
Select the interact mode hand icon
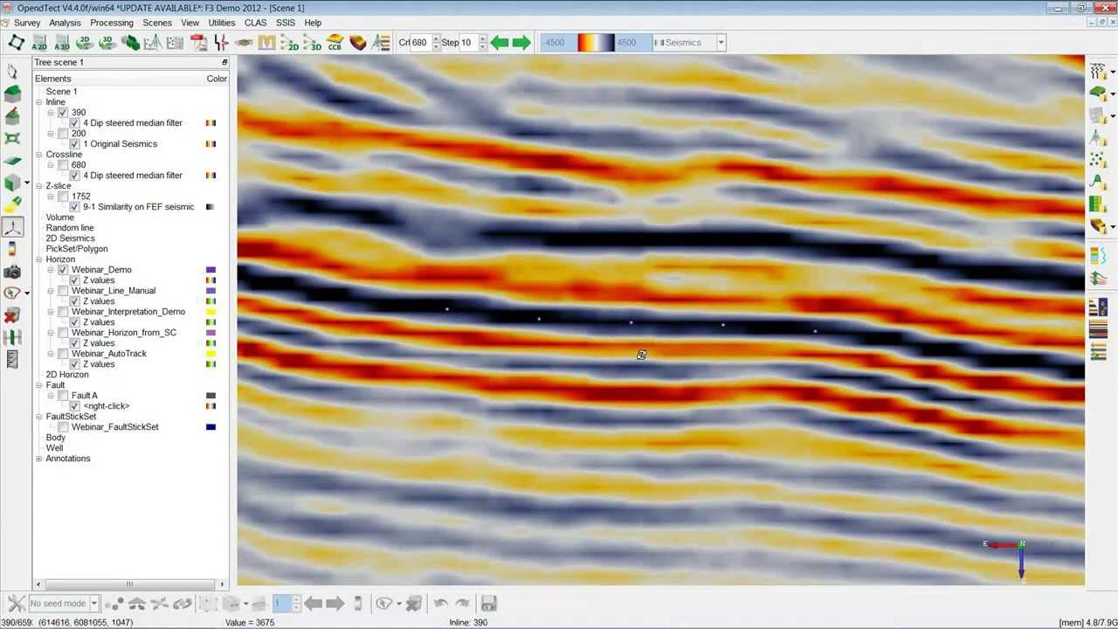(x=12, y=71)
